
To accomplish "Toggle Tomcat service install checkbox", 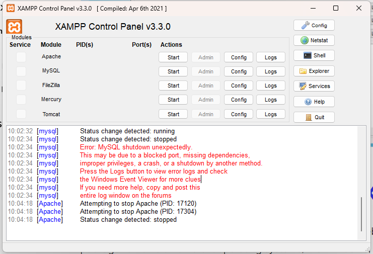I will click(21, 114).
